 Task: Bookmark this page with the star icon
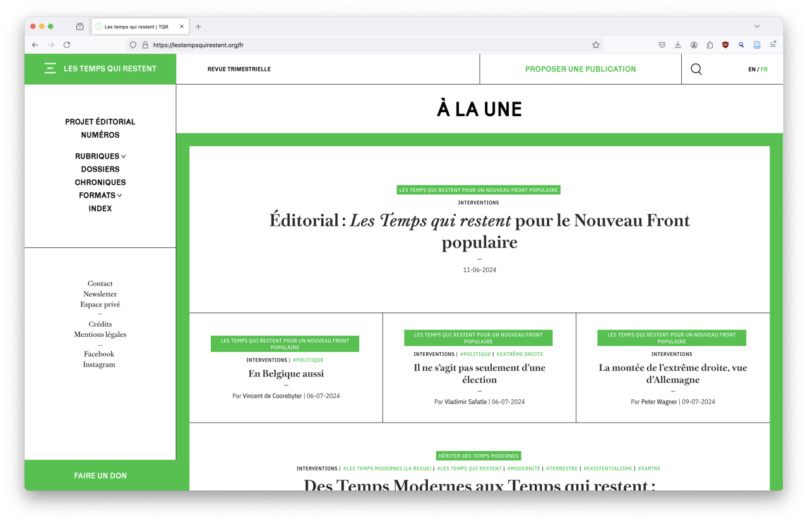(x=595, y=45)
